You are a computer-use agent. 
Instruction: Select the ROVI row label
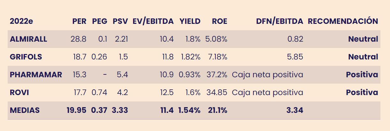(19, 93)
